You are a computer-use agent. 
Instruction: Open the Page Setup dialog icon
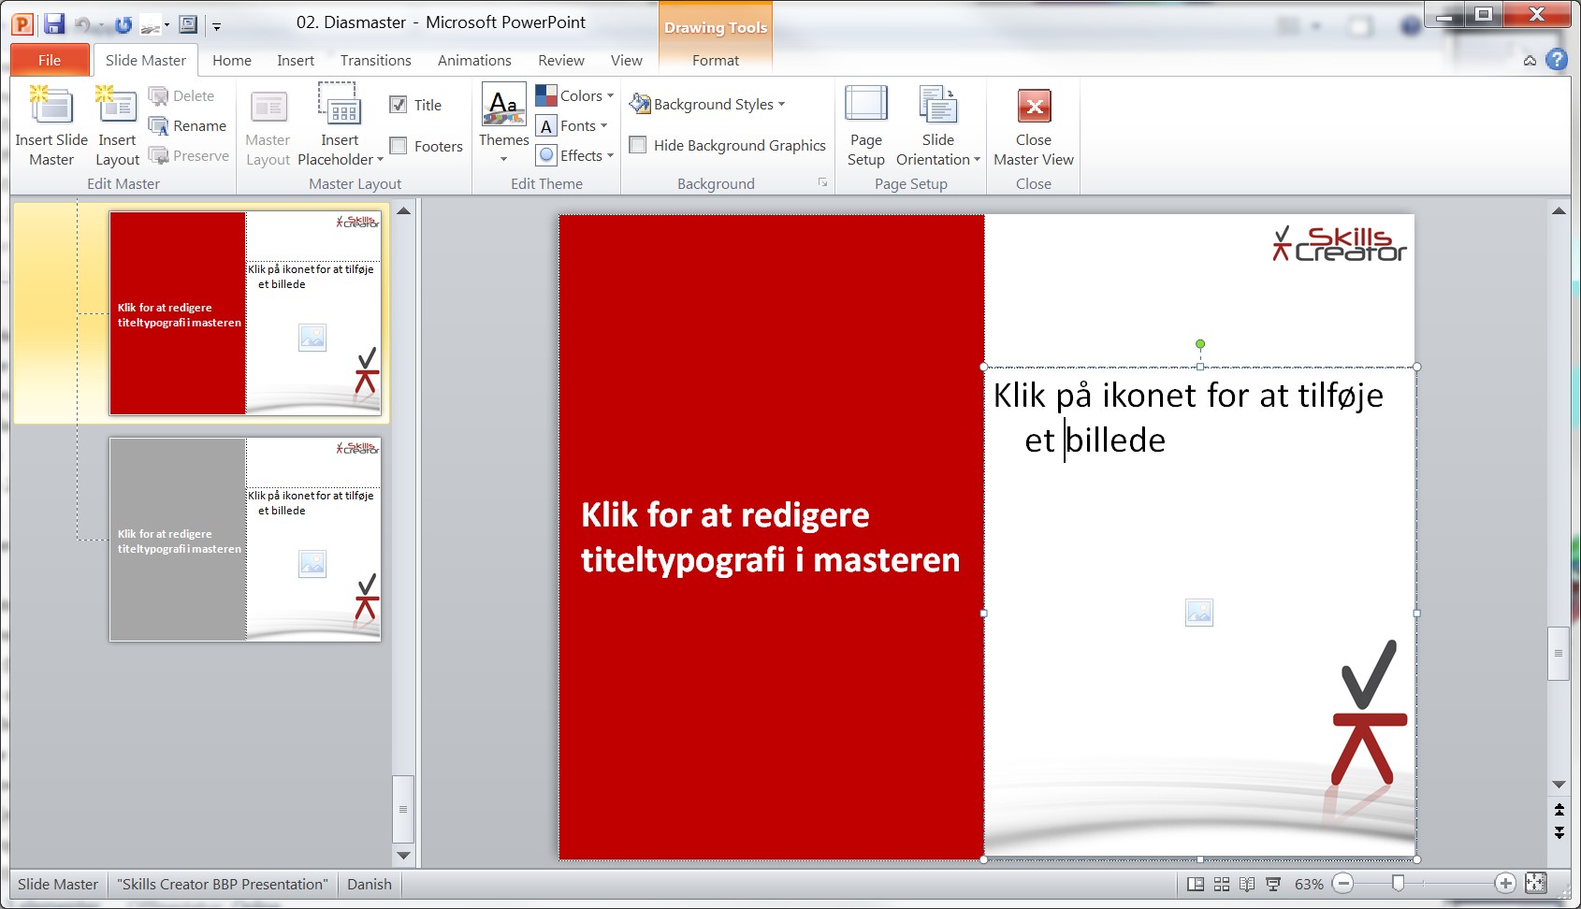[x=865, y=106]
